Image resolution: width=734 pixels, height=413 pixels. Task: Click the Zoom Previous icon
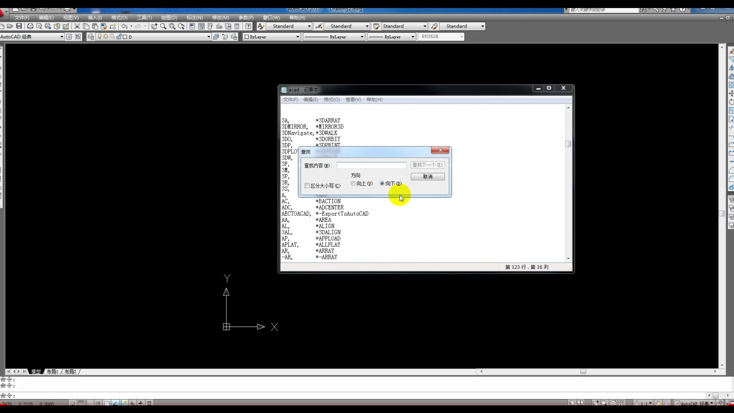click(x=181, y=26)
